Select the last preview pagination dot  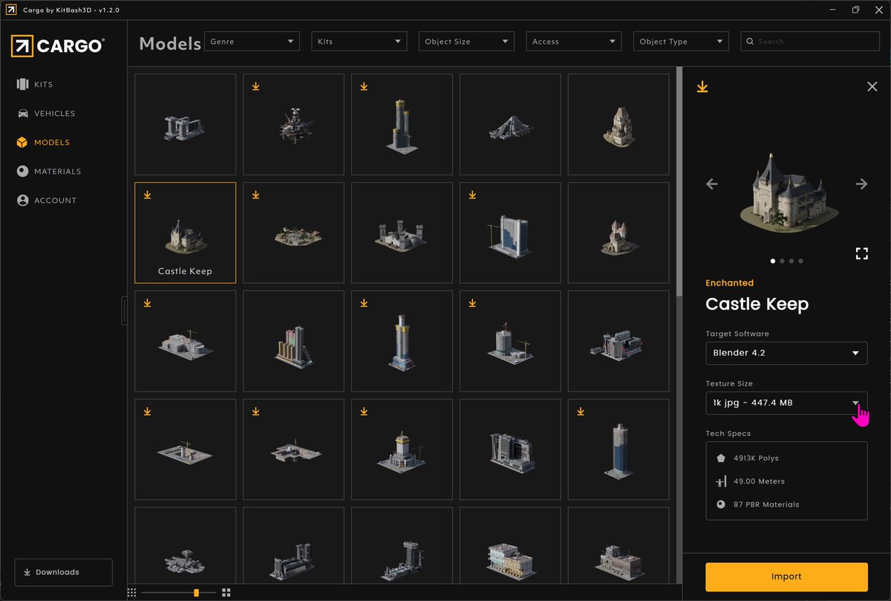click(x=800, y=261)
